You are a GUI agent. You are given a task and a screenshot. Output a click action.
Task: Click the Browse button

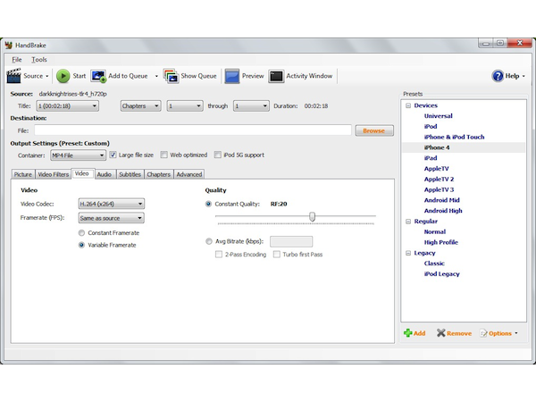pos(374,130)
